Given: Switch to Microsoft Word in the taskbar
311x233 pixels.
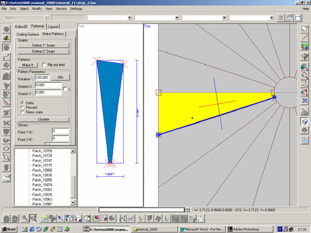Looking at the screenshot, I should click(x=202, y=229).
